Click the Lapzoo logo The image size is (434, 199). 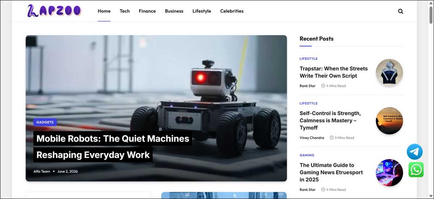pyautogui.click(x=54, y=11)
